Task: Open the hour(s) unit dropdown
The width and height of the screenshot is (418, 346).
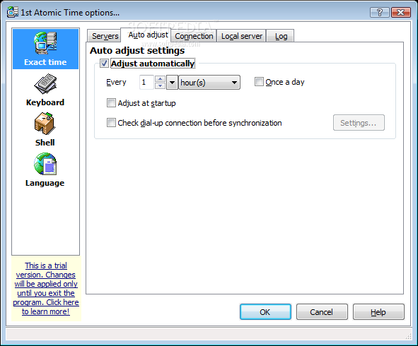Action: 209,83
